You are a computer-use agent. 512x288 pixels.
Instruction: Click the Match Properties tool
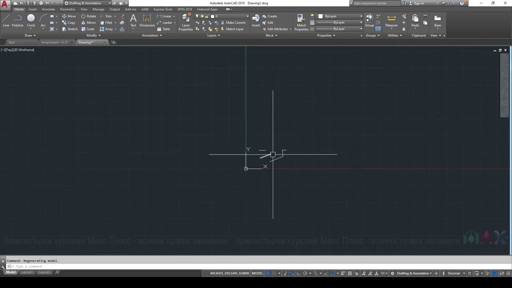(301, 22)
